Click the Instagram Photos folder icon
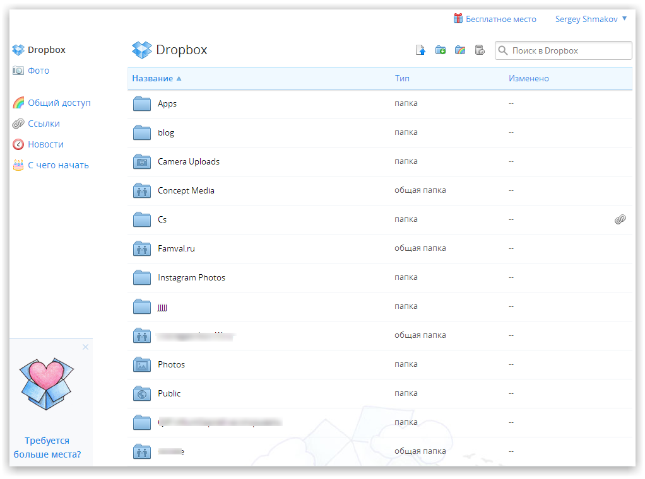Viewport: 645px width, 479px height. pyautogui.click(x=142, y=277)
